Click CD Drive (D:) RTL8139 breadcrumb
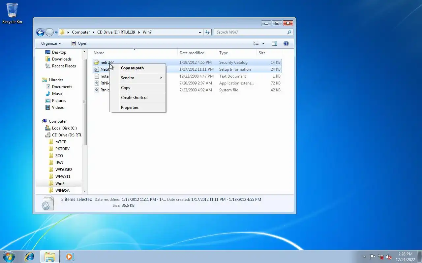This screenshot has height=263, width=422. click(116, 32)
